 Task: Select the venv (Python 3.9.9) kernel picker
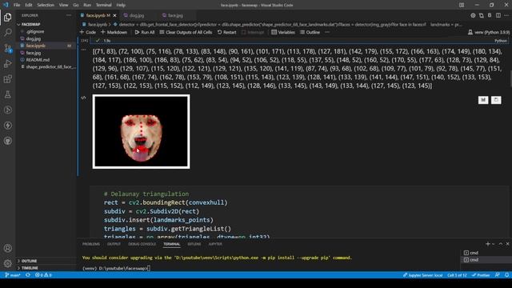point(489,32)
